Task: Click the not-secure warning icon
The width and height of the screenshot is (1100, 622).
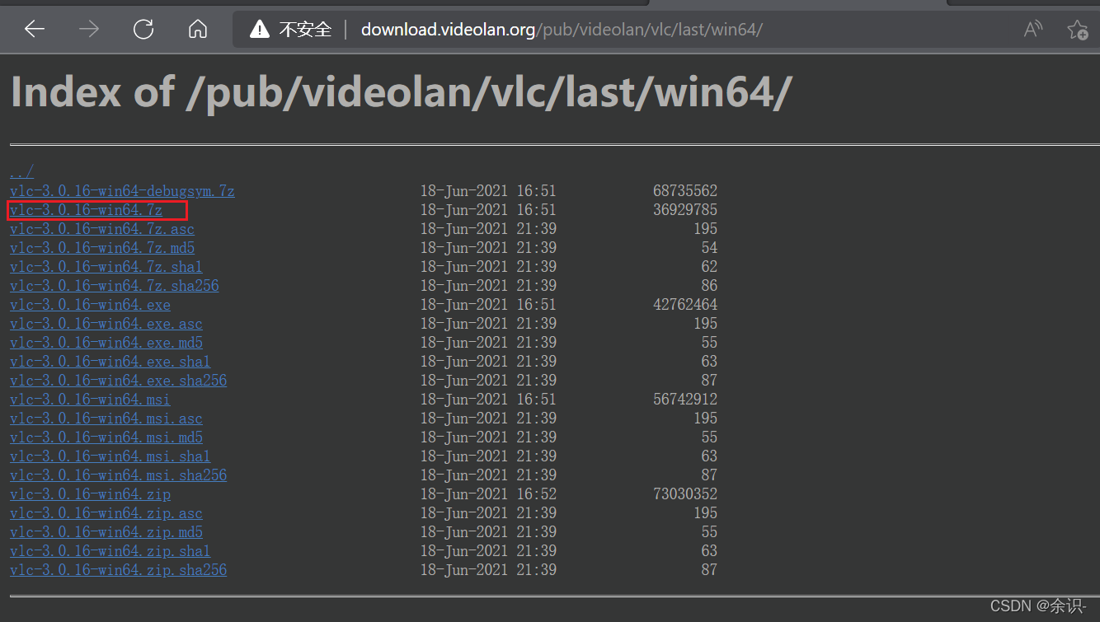Action: [x=260, y=30]
